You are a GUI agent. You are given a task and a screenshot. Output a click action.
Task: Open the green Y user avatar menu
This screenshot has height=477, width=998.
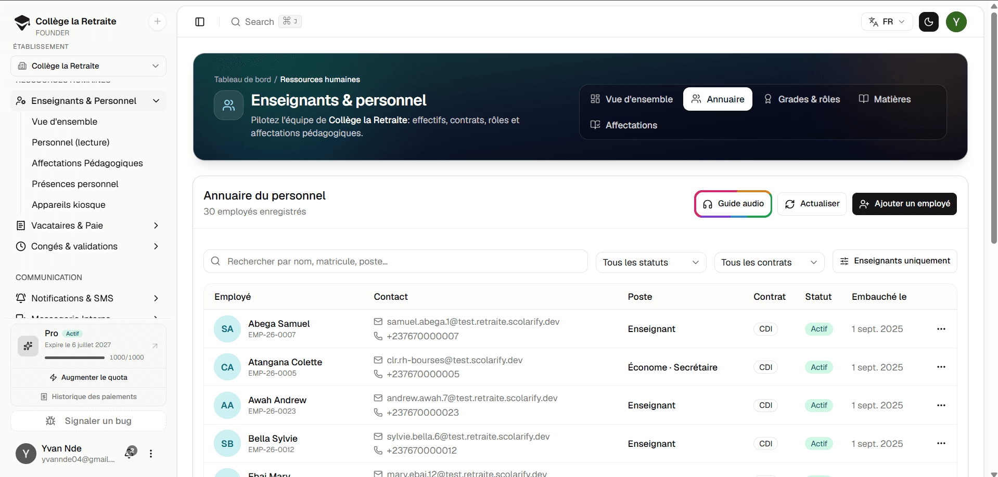956,22
